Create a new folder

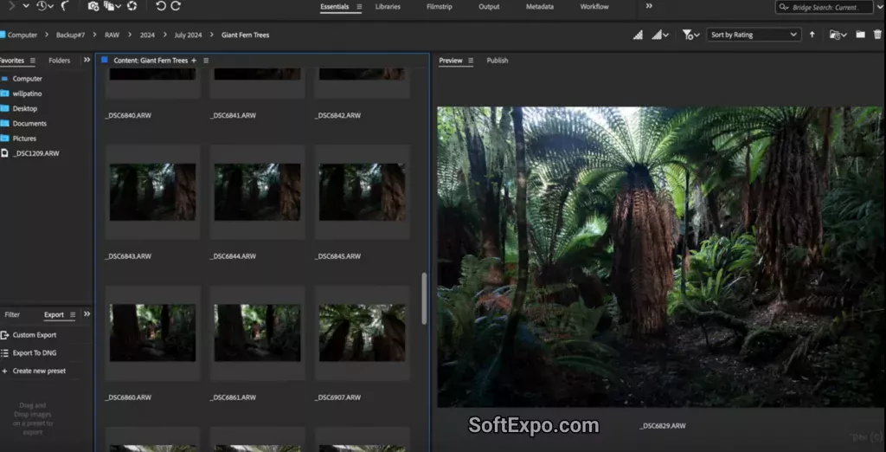(860, 36)
